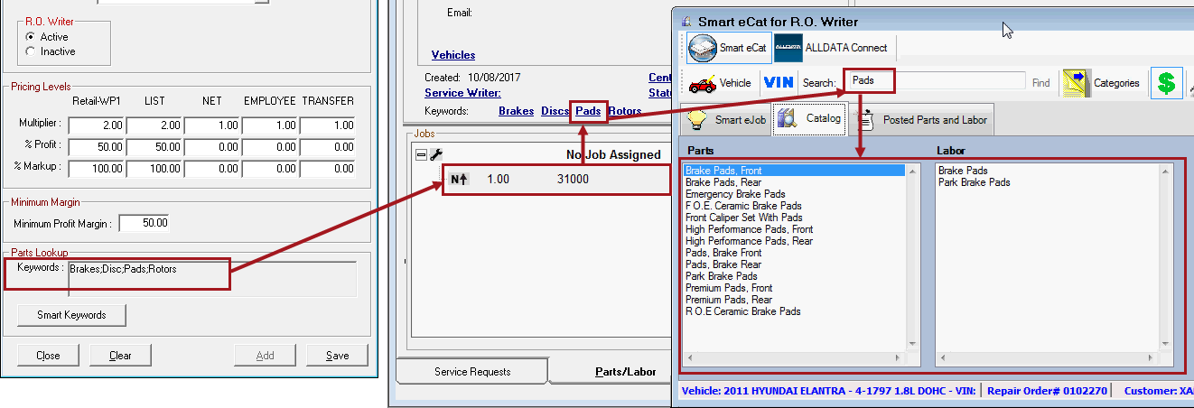The image size is (1194, 408).
Task: Click the Labor list scrollbar down arrow
Action: pyautogui.click(x=1164, y=343)
